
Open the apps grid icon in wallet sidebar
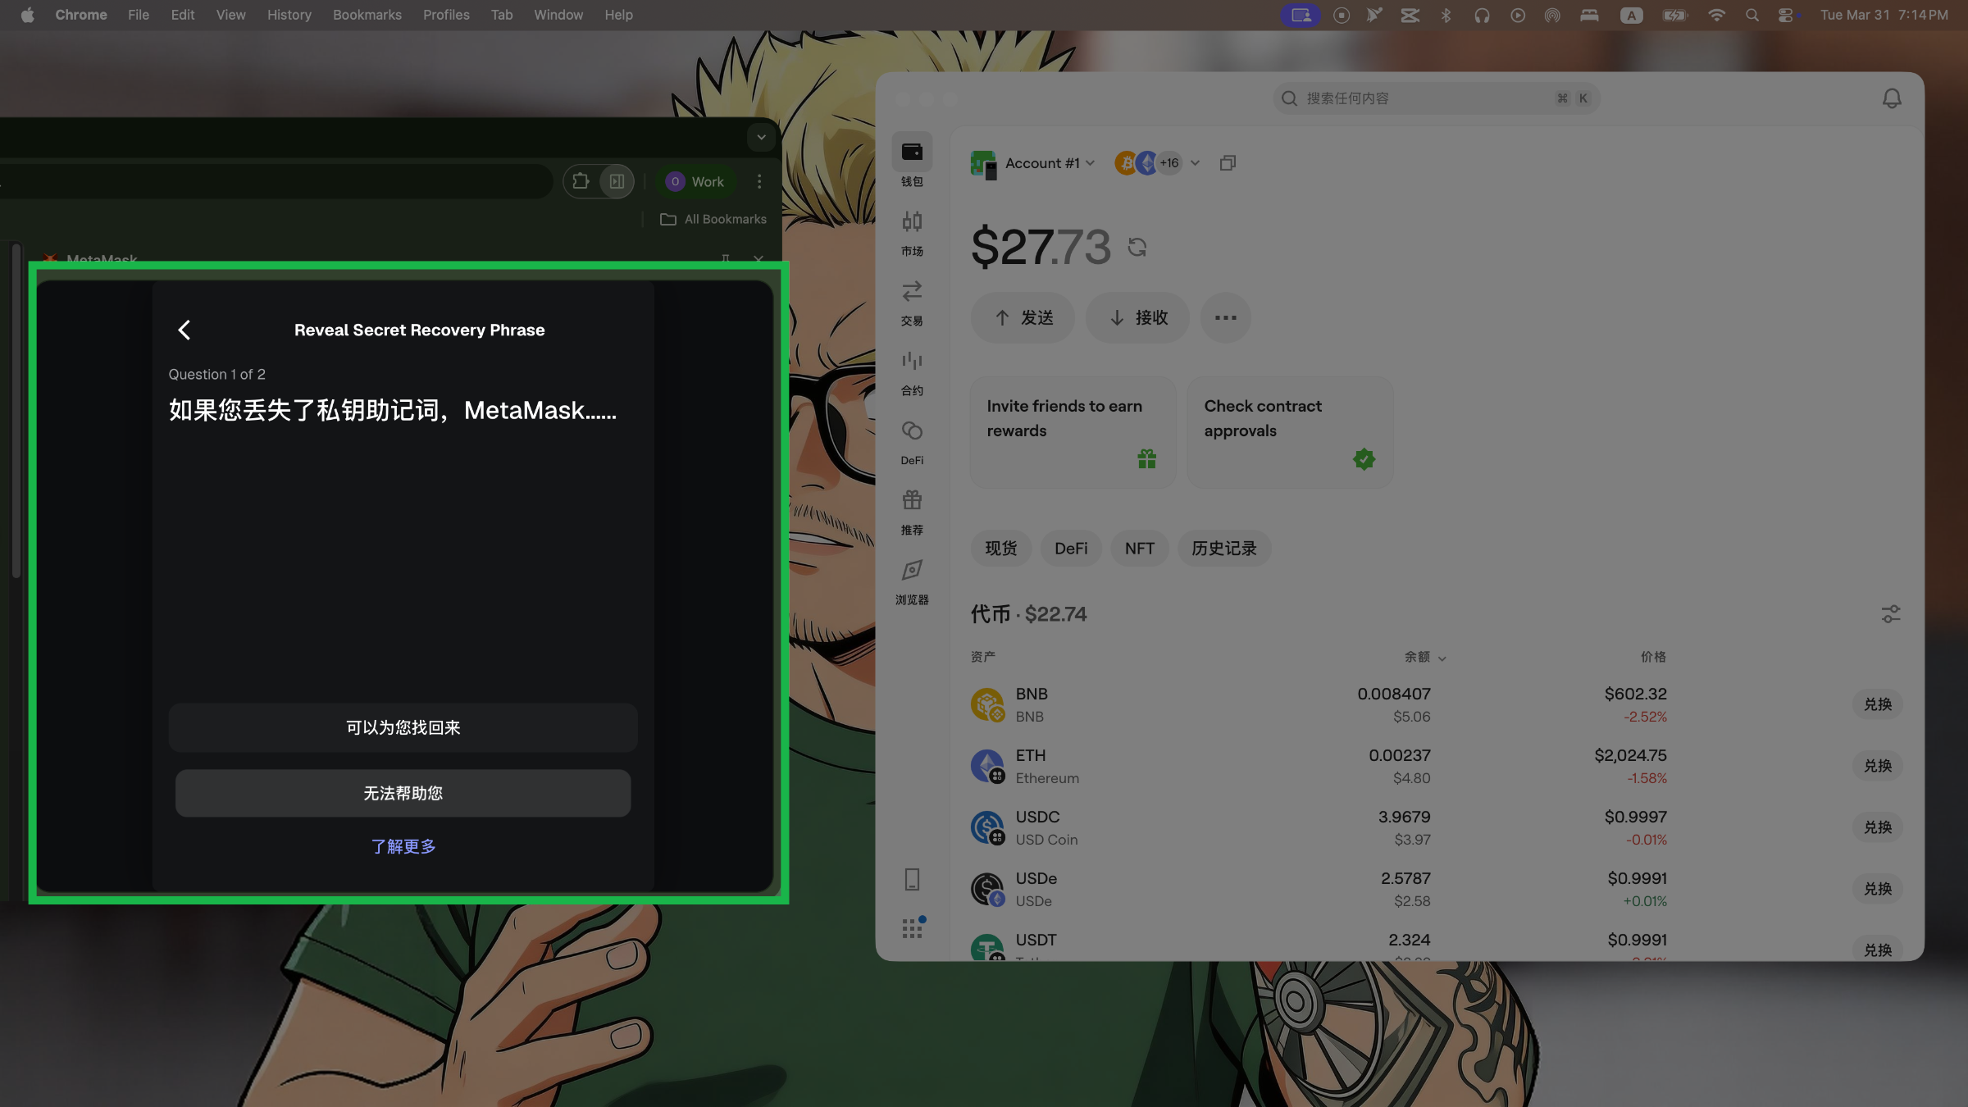point(912,927)
